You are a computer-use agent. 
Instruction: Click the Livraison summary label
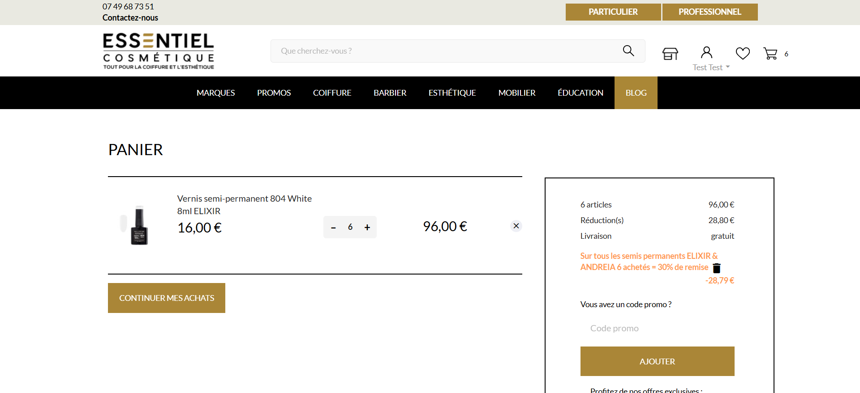point(596,236)
